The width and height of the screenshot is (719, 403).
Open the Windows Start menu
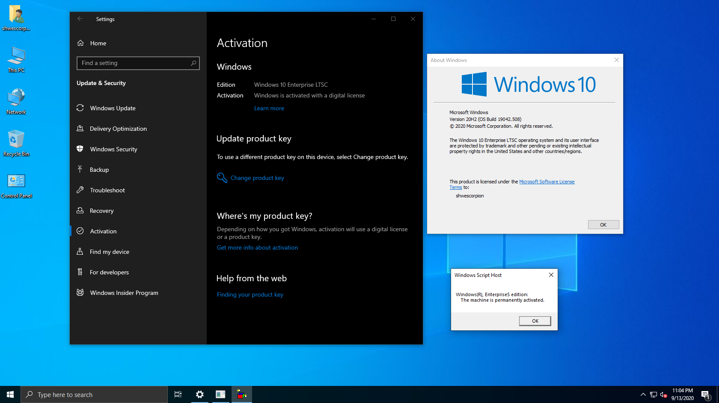(x=10, y=394)
